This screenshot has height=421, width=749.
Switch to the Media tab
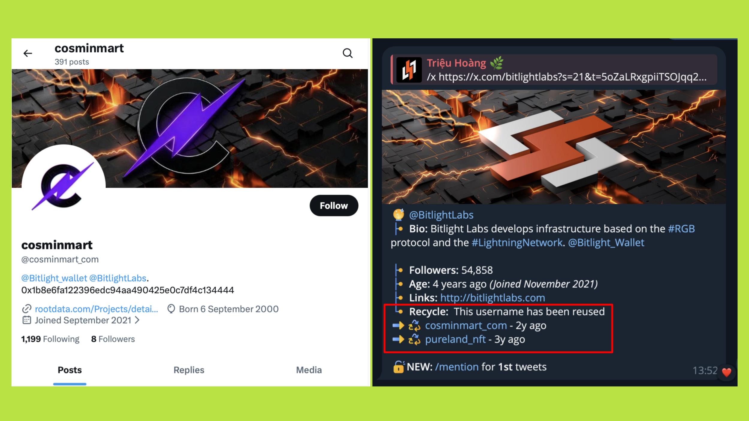(309, 370)
